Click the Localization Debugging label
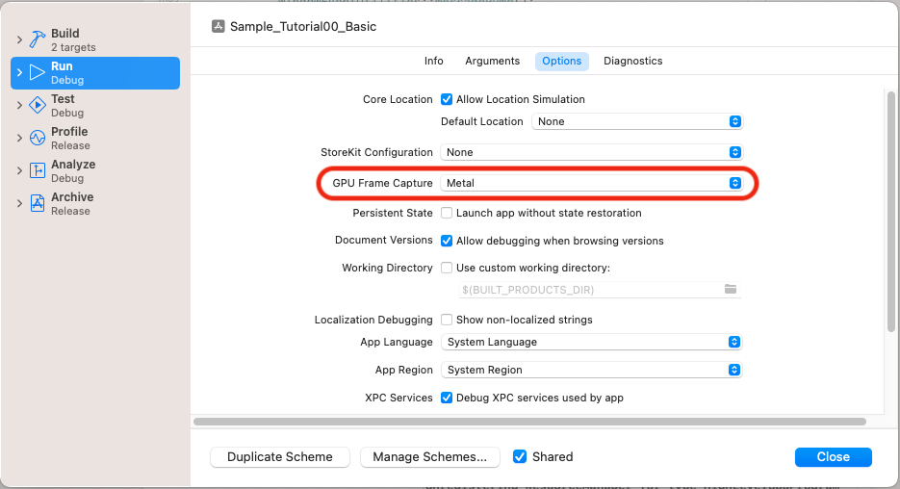 pyautogui.click(x=373, y=320)
